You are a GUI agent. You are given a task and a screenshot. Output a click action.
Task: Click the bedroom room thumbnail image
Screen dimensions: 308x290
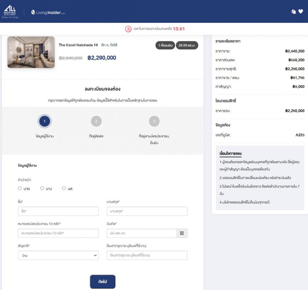tap(31, 52)
